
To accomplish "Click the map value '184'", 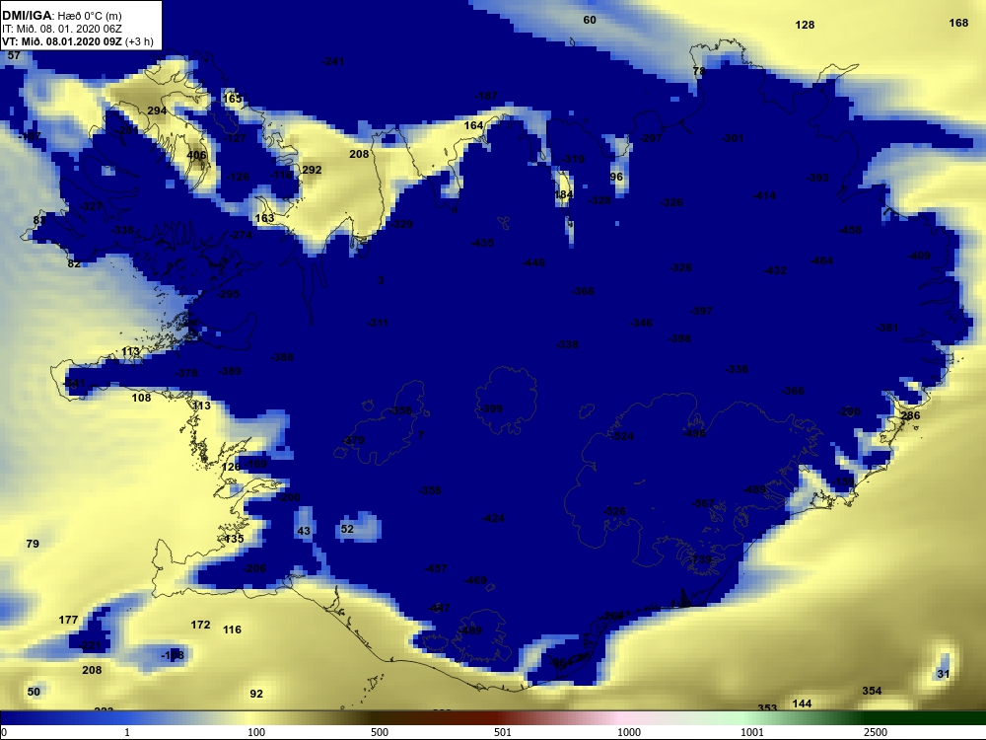I will point(563,194).
